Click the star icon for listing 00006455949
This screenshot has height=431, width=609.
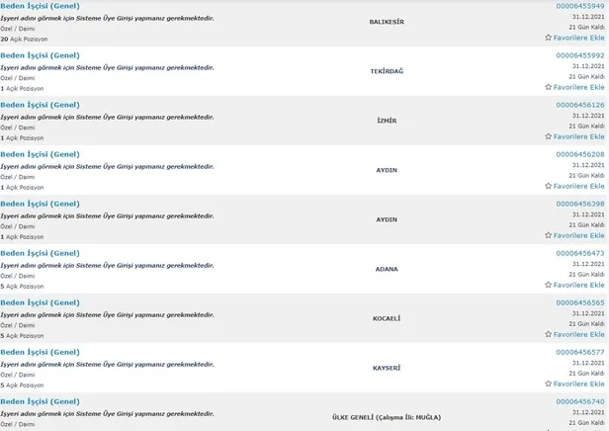[x=549, y=38]
